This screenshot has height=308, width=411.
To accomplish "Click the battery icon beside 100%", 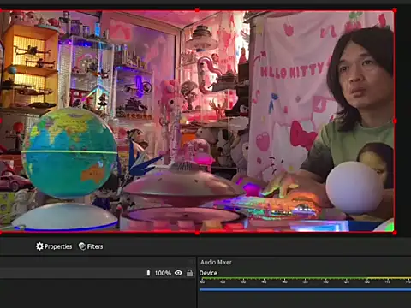I will coord(148,273).
